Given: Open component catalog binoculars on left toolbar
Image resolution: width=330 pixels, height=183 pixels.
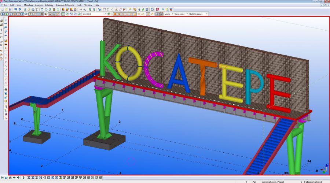Looking at the screenshot, I should click(5, 89).
